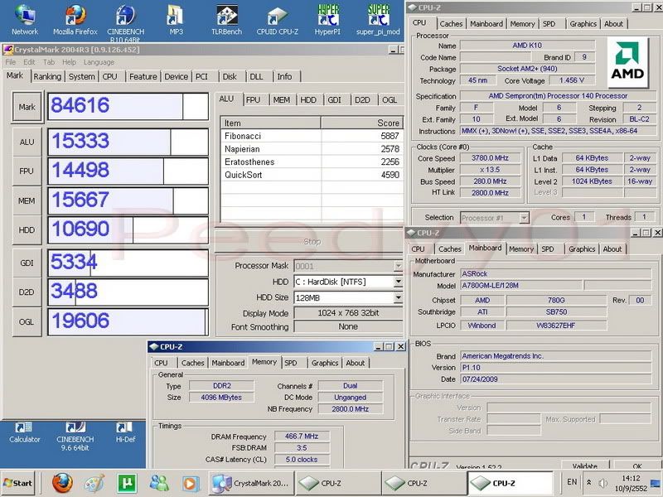Launch CINEBENCH 9.6 64bit shortcut

coord(75,437)
